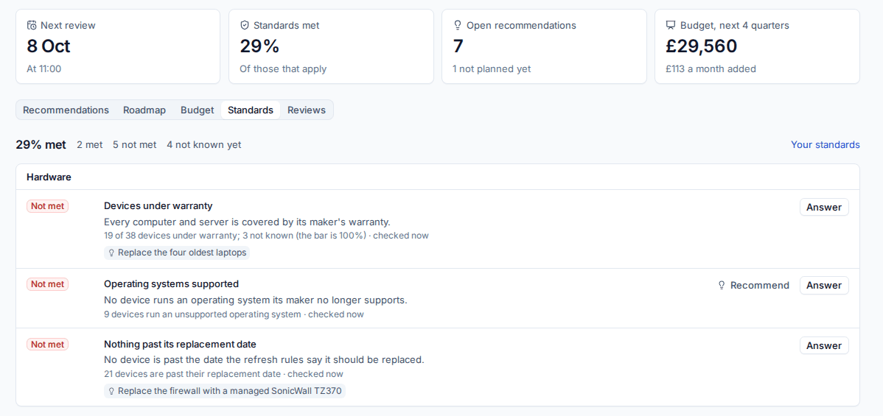
Task: Open the Replace the four oldest laptops recommendation
Action: 177,253
